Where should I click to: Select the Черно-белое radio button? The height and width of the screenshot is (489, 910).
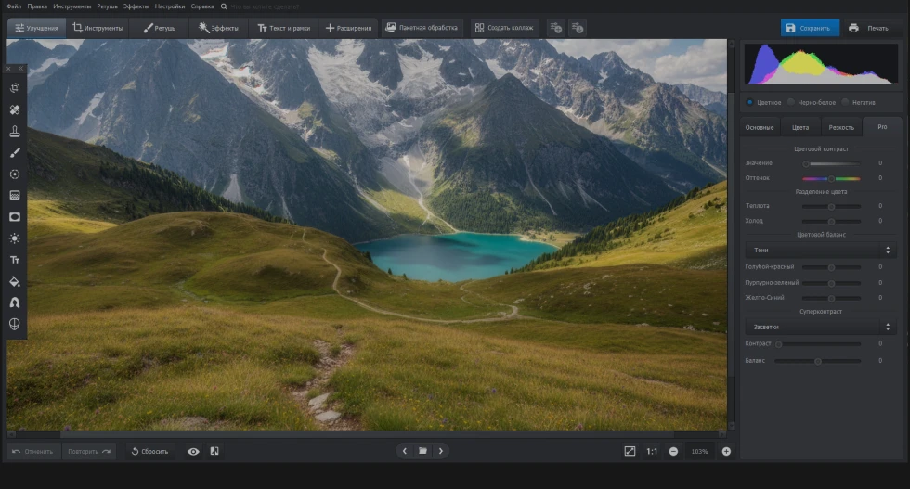tap(790, 102)
